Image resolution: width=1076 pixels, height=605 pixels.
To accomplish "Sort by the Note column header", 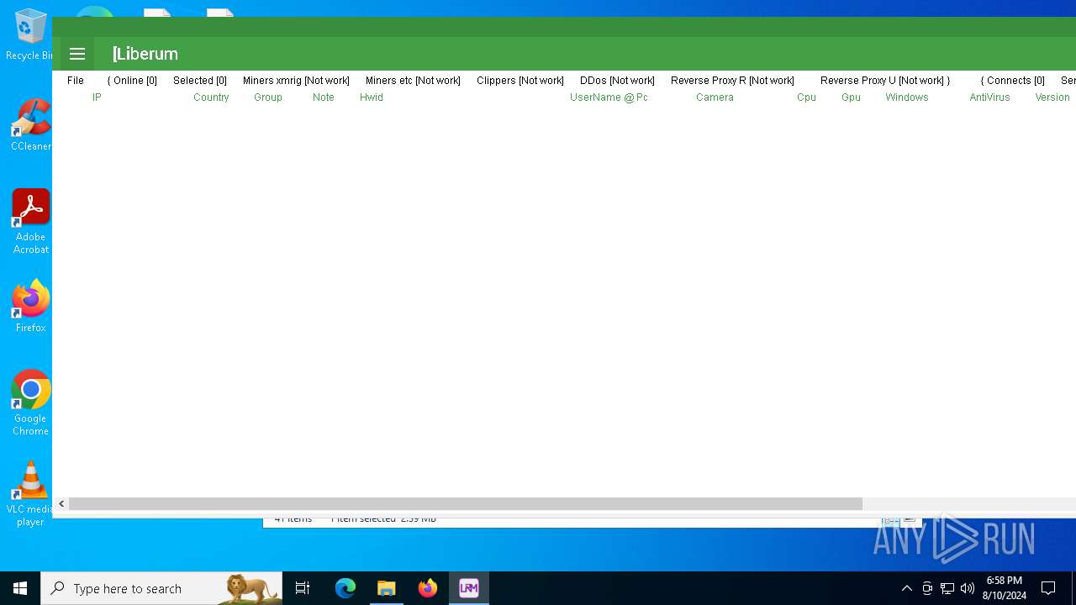I will 324,97.
